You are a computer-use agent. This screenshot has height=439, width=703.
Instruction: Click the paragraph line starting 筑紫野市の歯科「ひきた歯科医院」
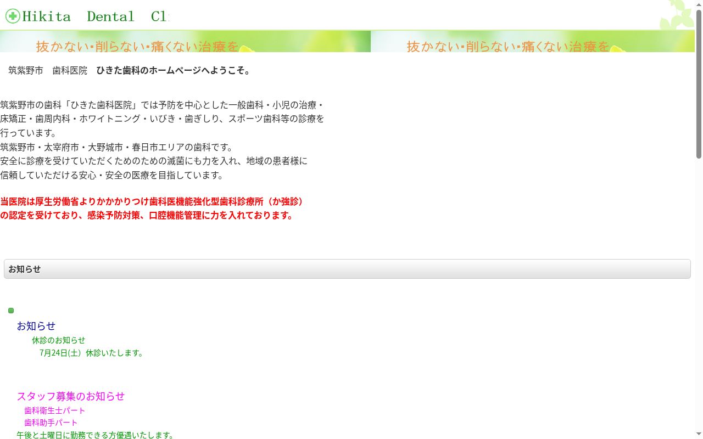(x=163, y=105)
